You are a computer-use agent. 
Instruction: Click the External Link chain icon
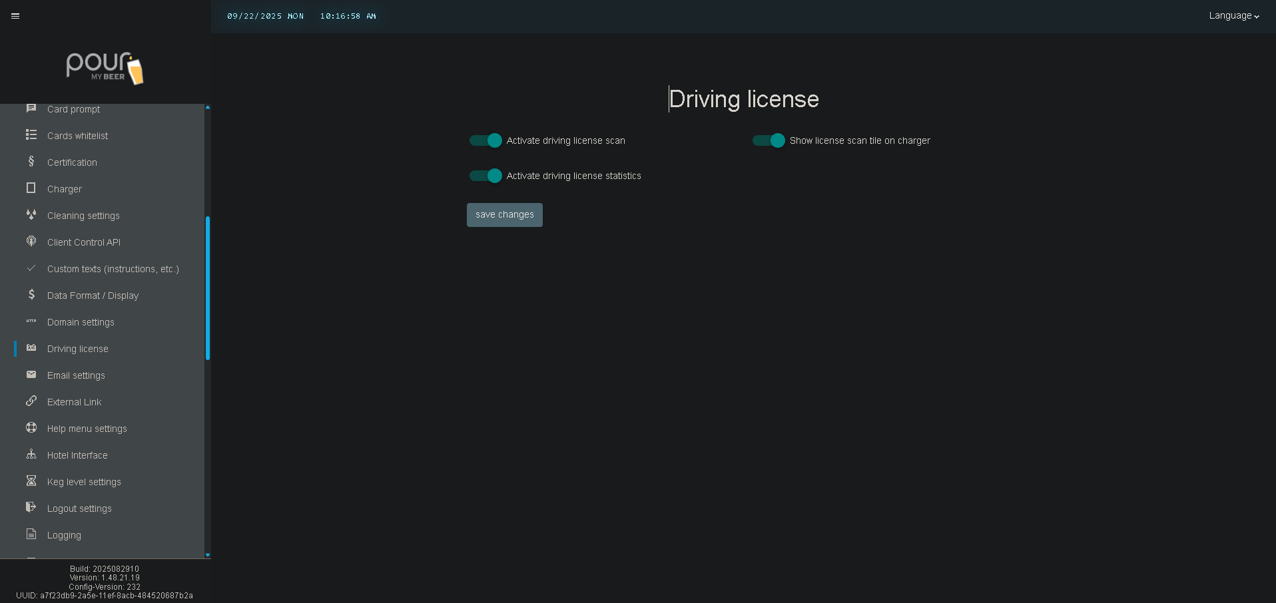pos(31,401)
